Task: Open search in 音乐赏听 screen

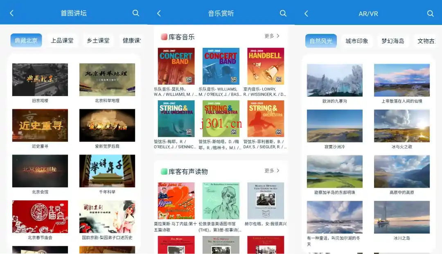Action: click(283, 13)
